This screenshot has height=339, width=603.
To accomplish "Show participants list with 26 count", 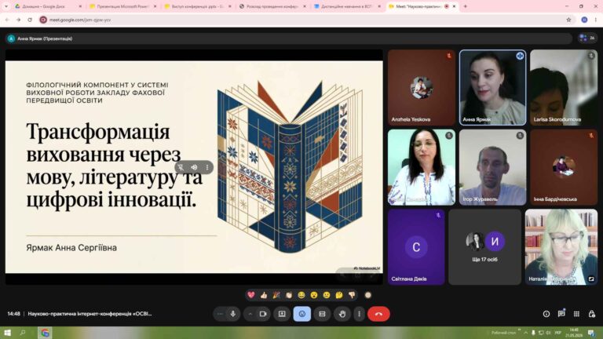I will (587, 38).
